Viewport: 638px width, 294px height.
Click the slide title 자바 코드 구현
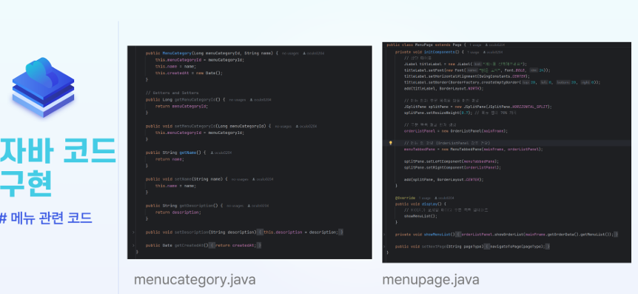point(58,167)
